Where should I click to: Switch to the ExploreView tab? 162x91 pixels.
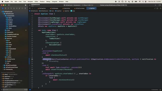point(66,8)
